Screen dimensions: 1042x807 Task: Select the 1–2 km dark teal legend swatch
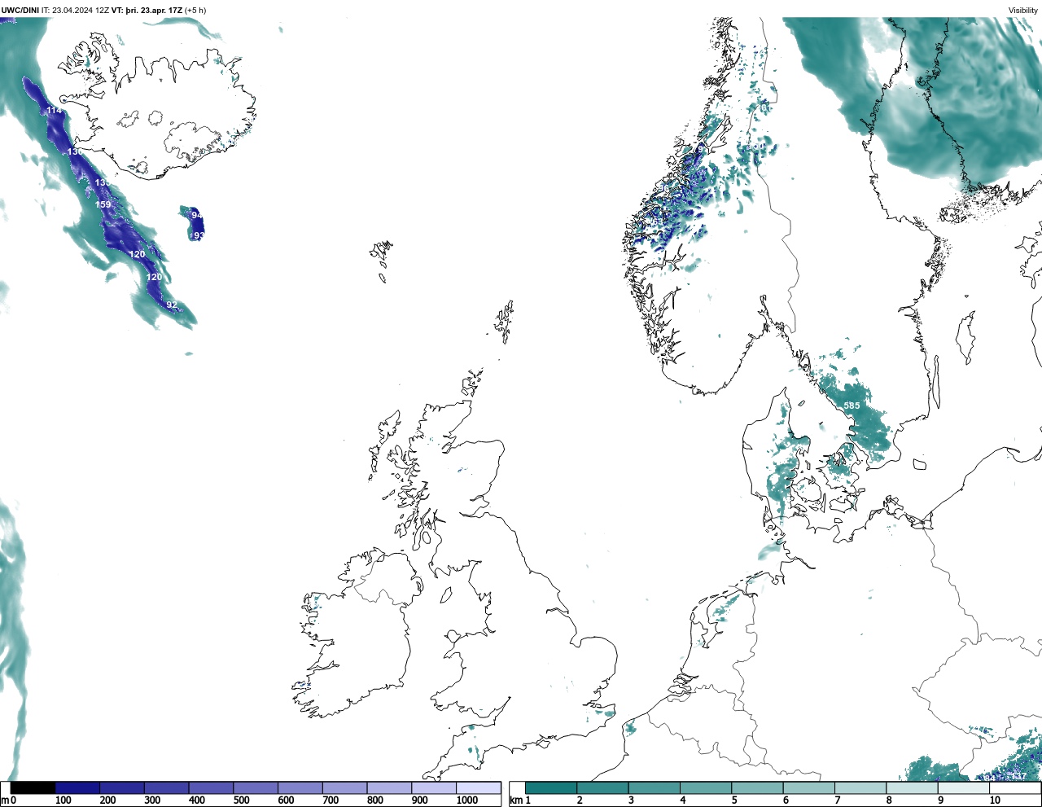551,788
